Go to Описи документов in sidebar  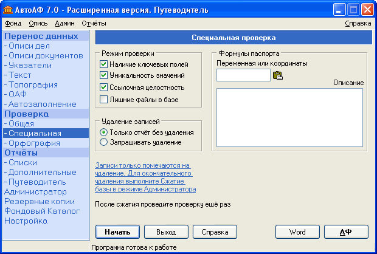pyautogui.click(x=46, y=55)
